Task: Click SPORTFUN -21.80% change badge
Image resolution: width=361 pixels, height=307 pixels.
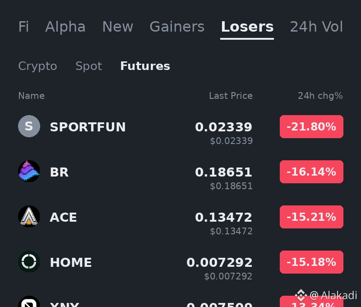Action: 311,127
